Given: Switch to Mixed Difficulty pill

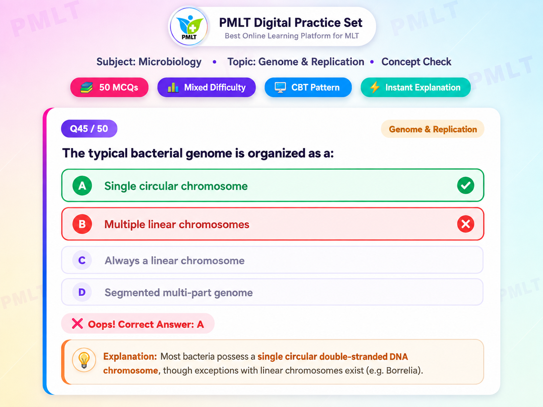Looking at the screenshot, I should [207, 87].
